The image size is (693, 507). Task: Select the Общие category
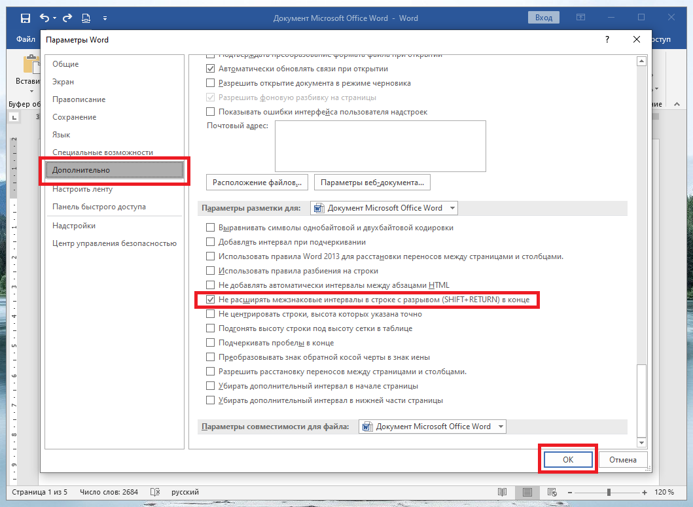[x=115, y=64]
